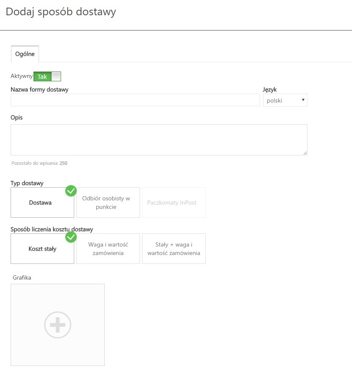Select Dostawa delivery type
Image resolution: width=352 pixels, height=377 pixels.
point(42,202)
